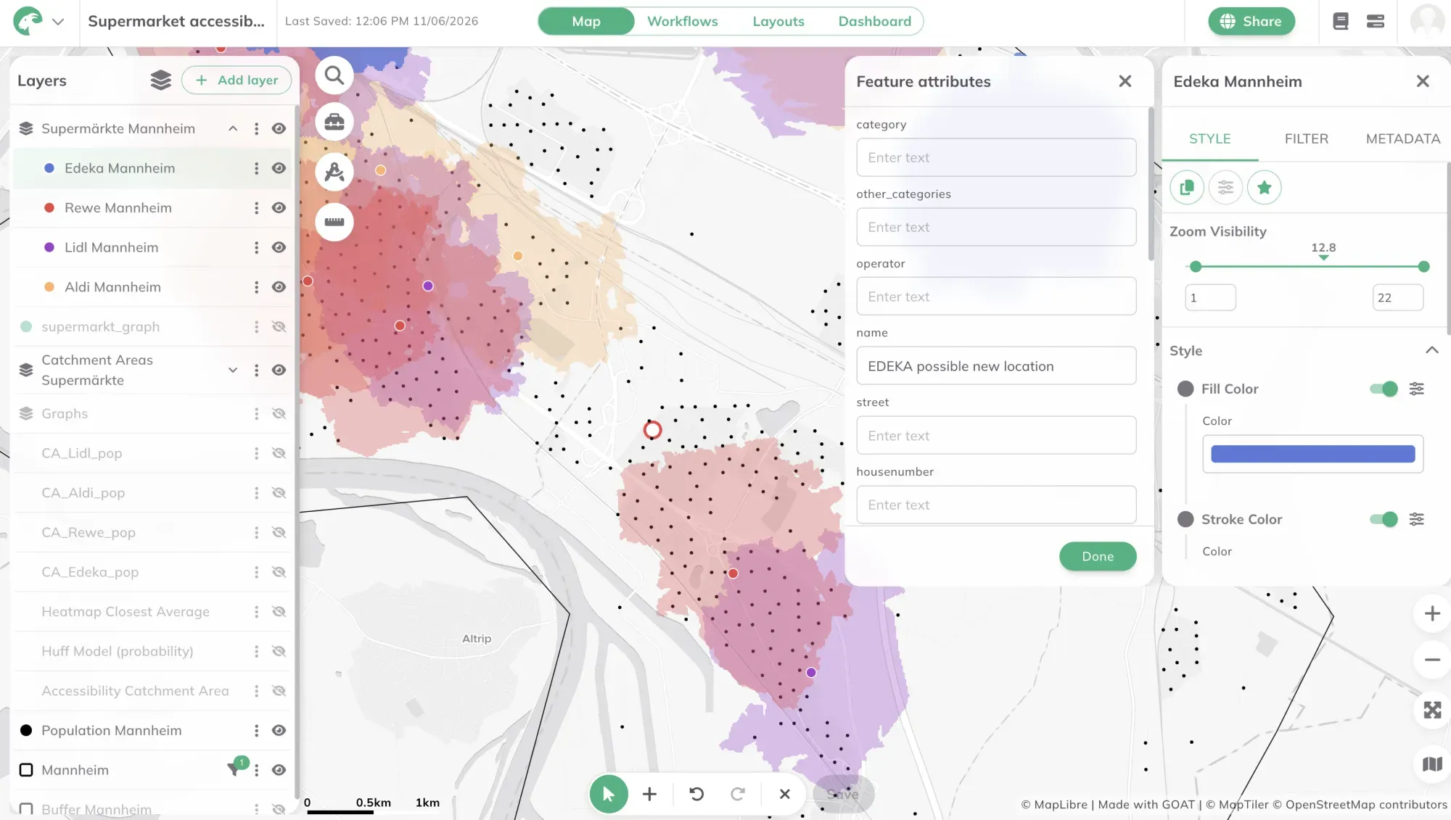Viewport: 1451px width, 820px height.
Task: Open Edeka Mannheim layer options menu
Action: (x=256, y=168)
